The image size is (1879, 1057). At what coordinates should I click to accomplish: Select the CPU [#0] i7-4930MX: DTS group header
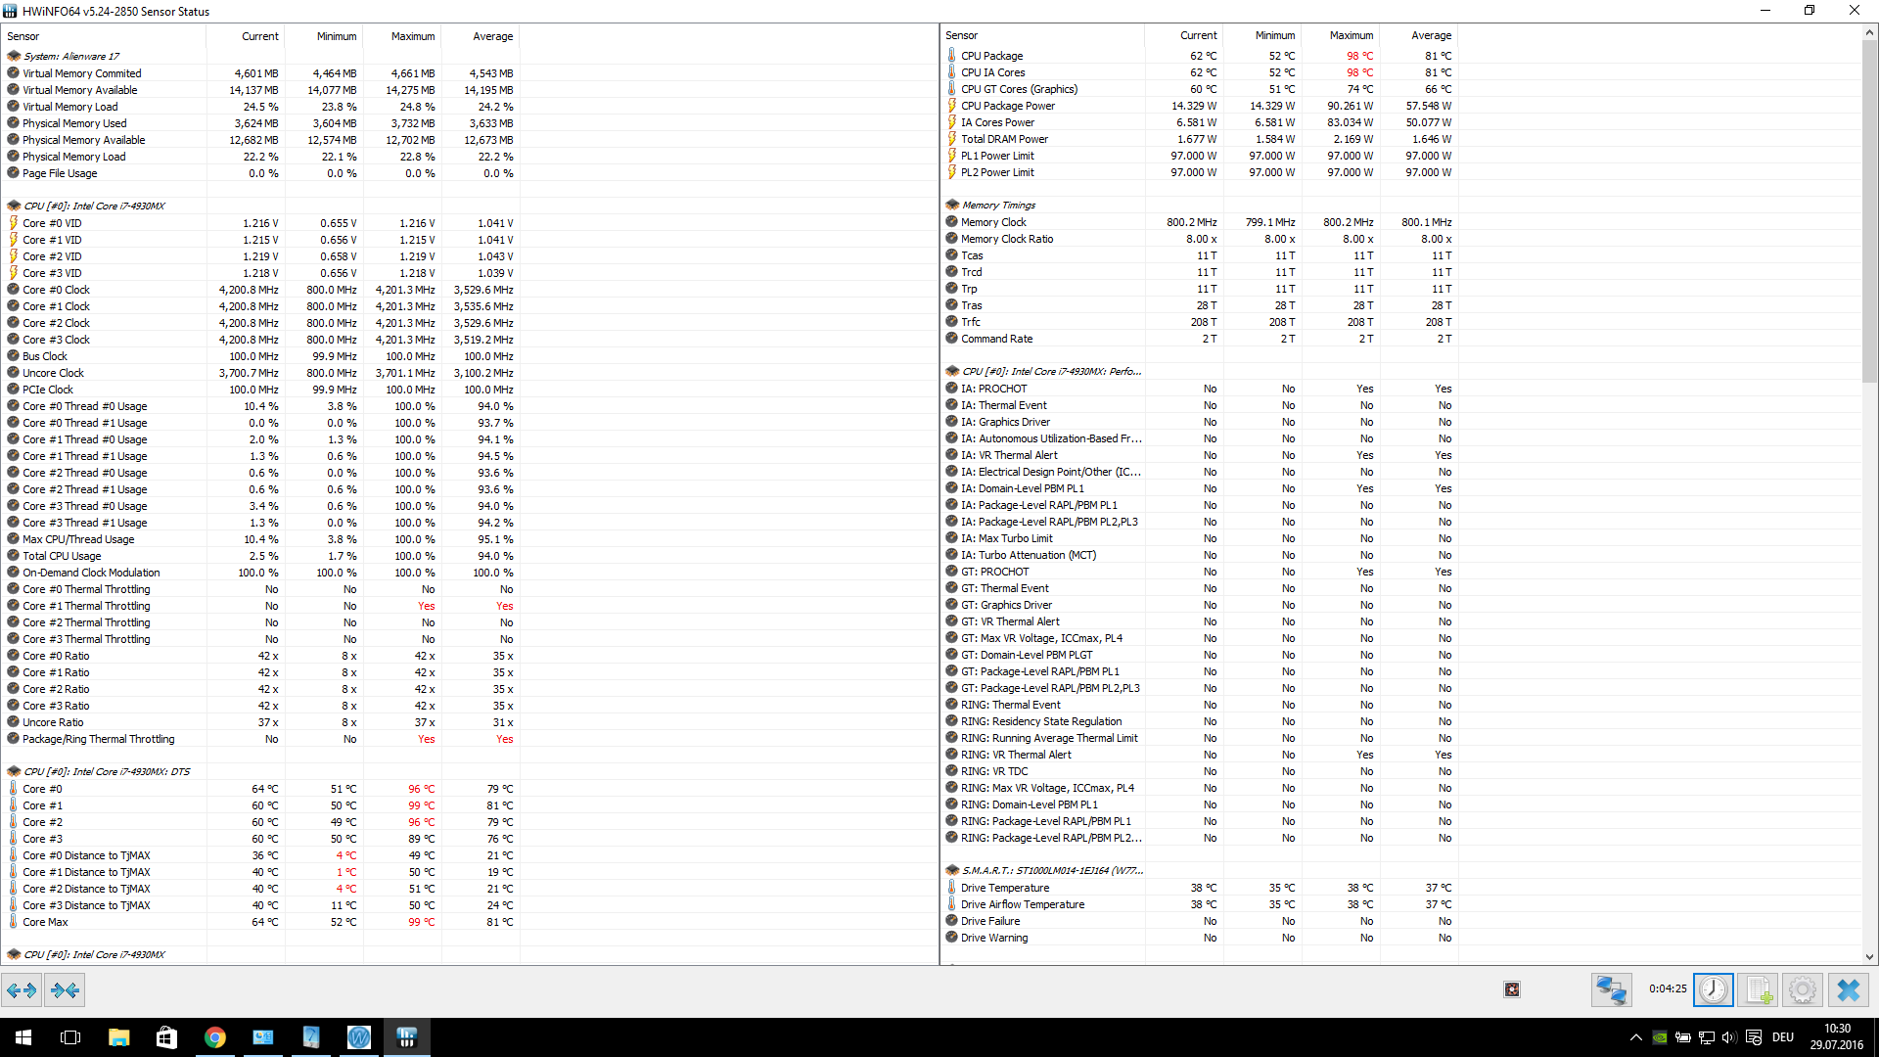click(259, 771)
